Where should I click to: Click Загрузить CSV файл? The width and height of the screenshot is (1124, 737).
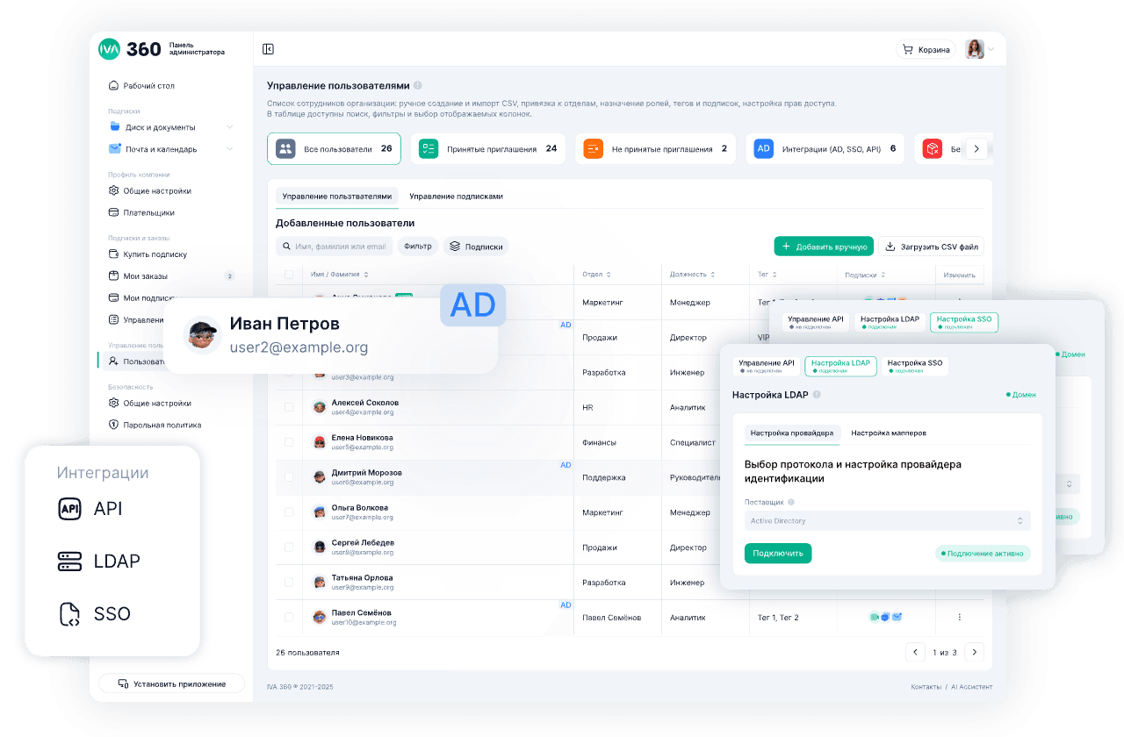click(931, 247)
